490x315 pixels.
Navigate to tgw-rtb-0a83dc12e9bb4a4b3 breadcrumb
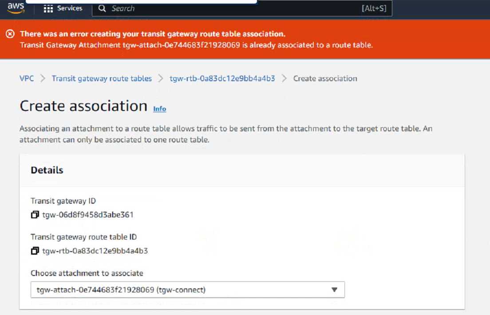222,79
